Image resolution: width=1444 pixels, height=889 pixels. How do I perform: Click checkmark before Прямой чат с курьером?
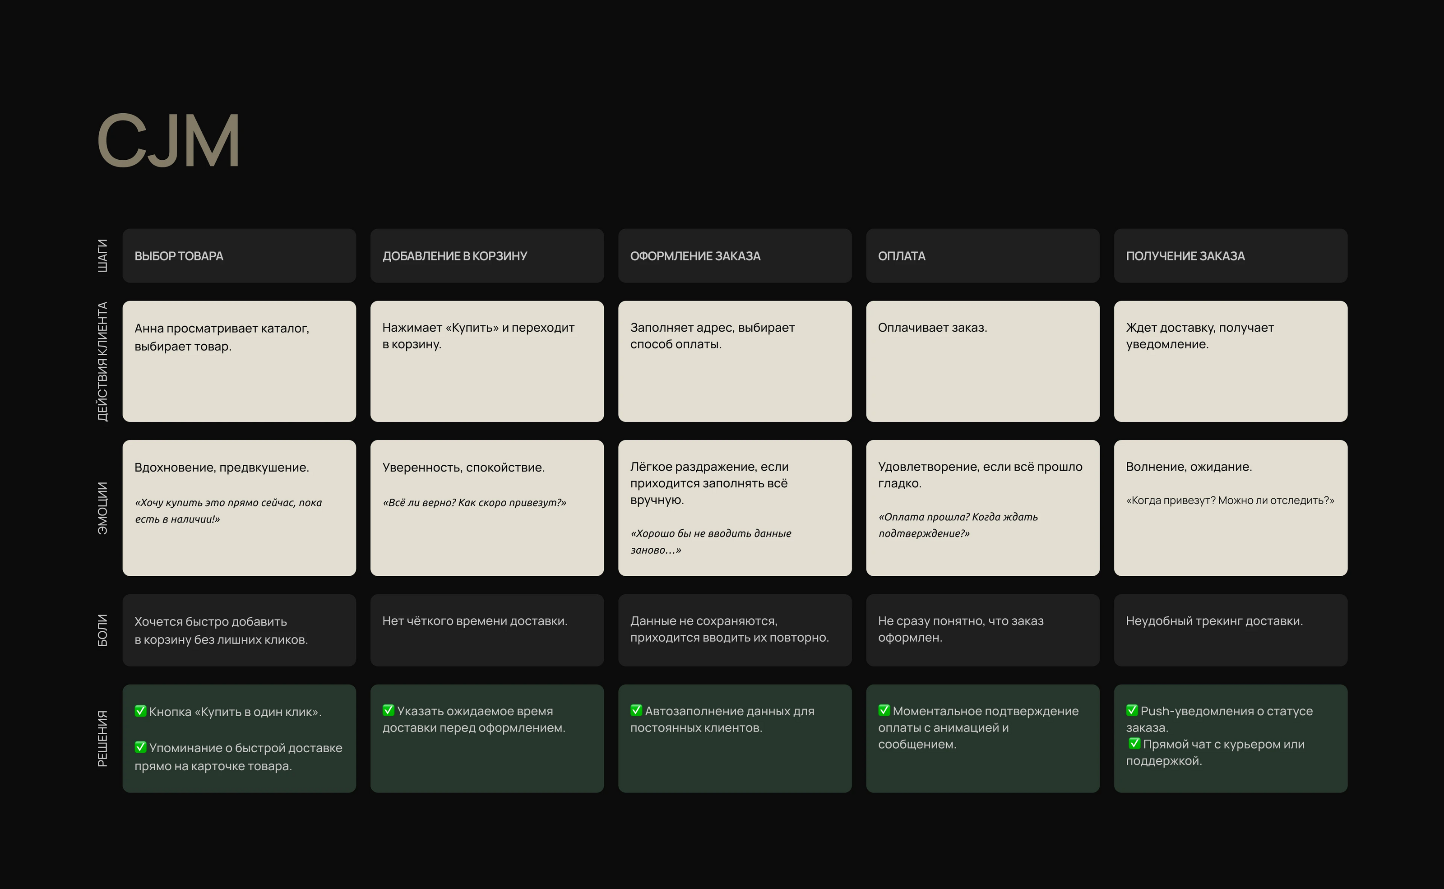[x=1134, y=743]
